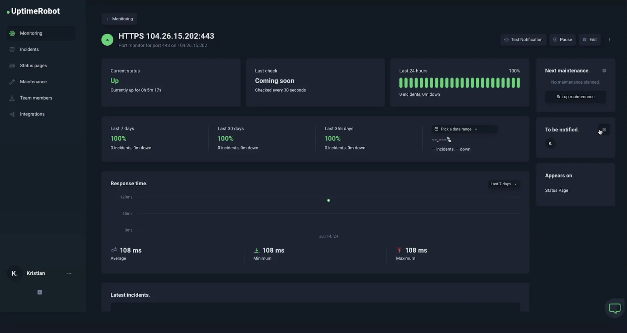Click the Test Notification bell icon
The height and width of the screenshot is (333, 627).
506,39
